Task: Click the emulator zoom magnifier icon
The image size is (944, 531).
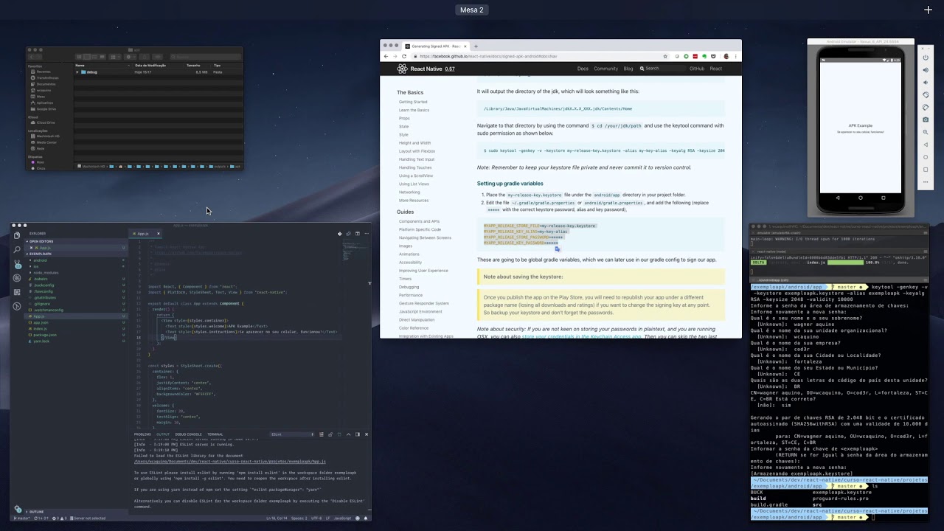Action: pyautogui.click(x=926, y=132)
